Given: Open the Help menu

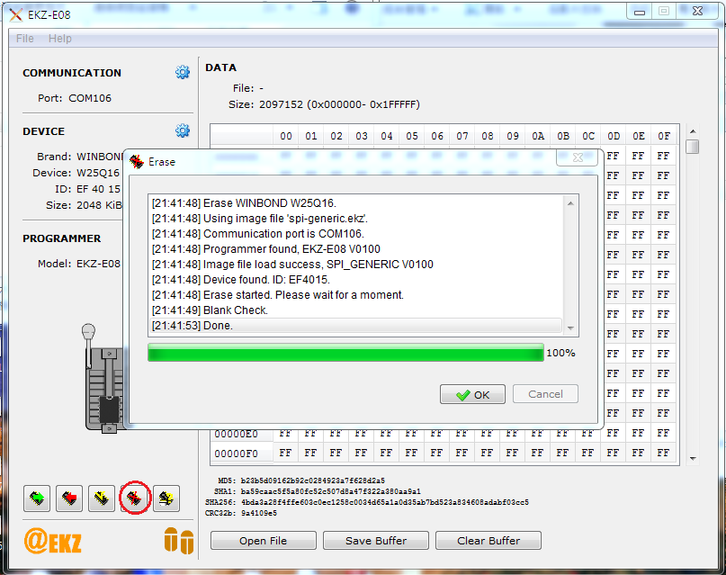Looking at the screenshot, I should click(60, 39).
